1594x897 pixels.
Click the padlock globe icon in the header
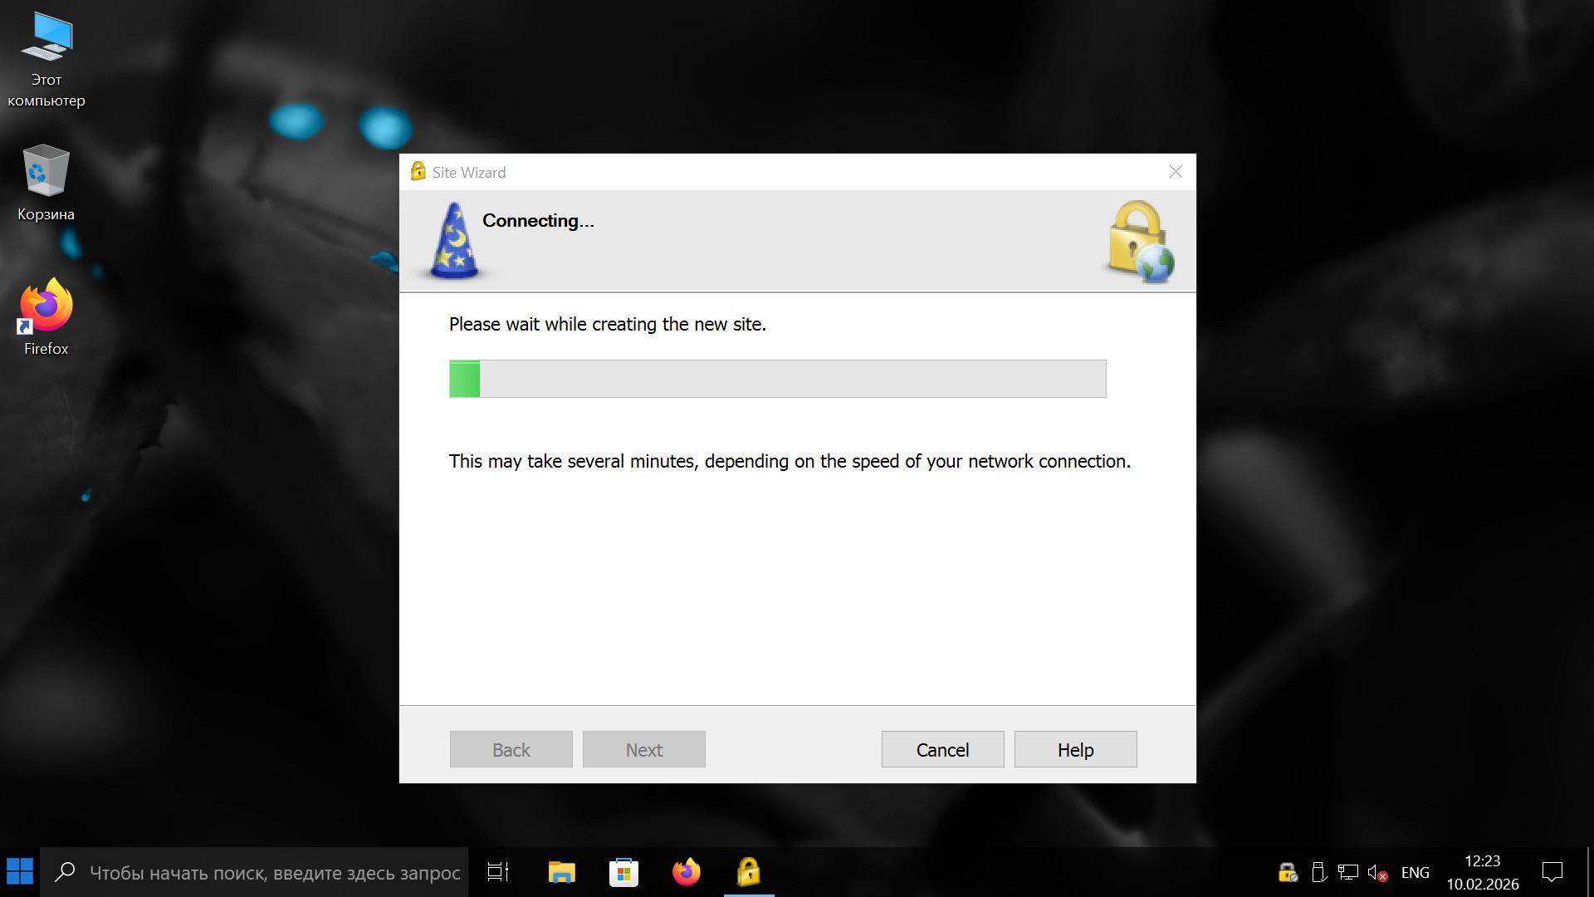[1141, 241]
